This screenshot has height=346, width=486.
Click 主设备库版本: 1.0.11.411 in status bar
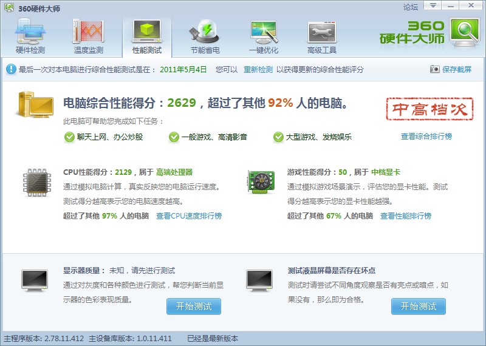(x=130, y=339)
